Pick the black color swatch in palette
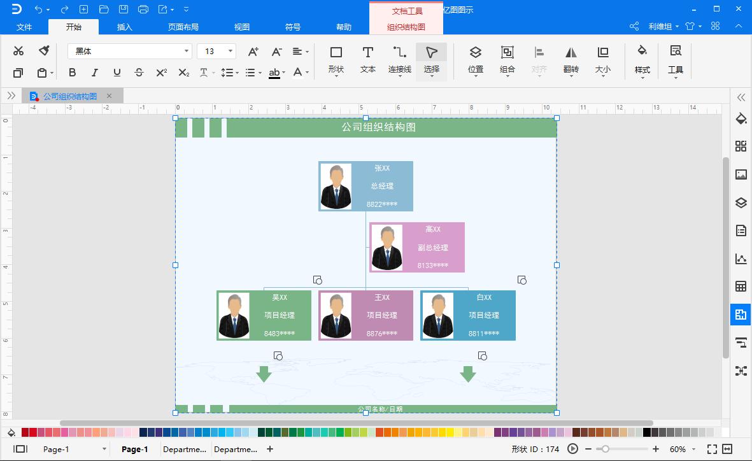Screen dimensions: 752x461 coord(647,433)
